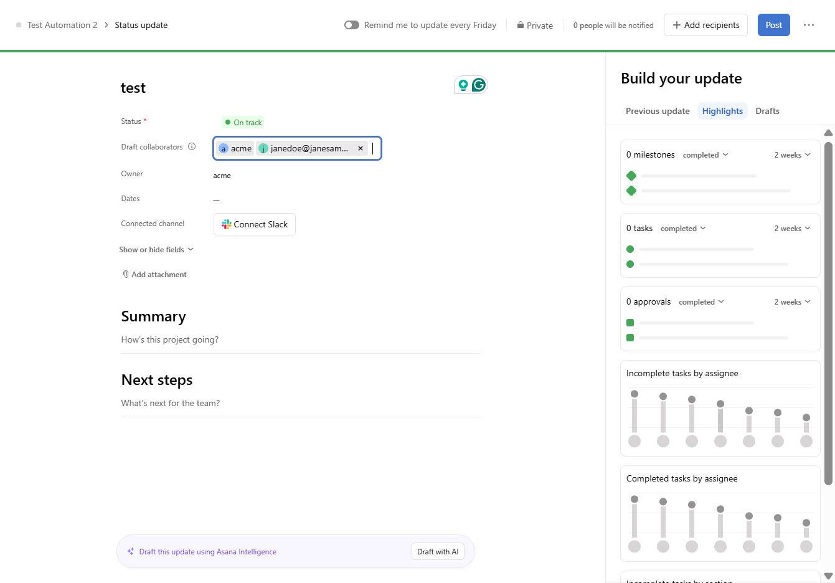
Task: Click the Incomplete tasks by assignee chart
Action: [720, 409]
